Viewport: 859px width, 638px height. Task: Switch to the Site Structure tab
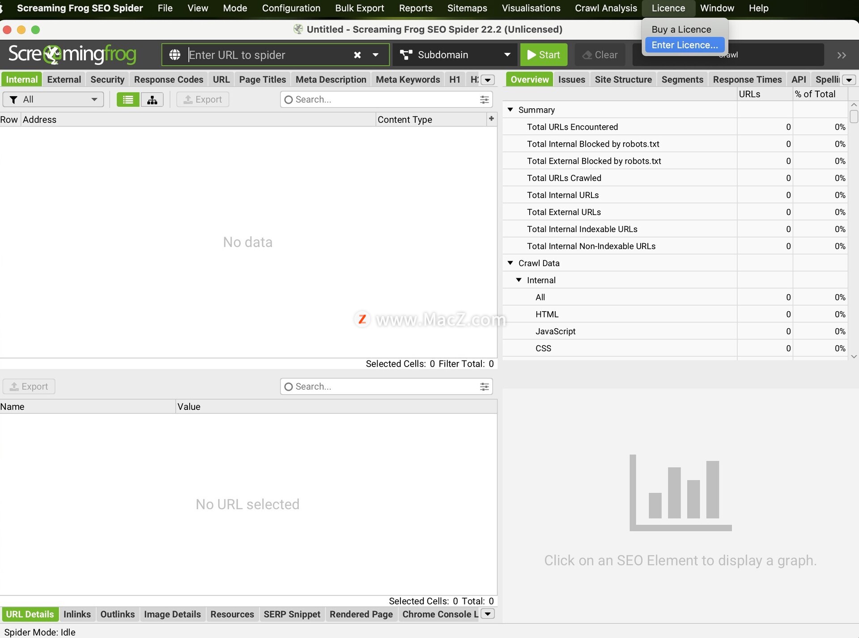click(x=623, y=80)
